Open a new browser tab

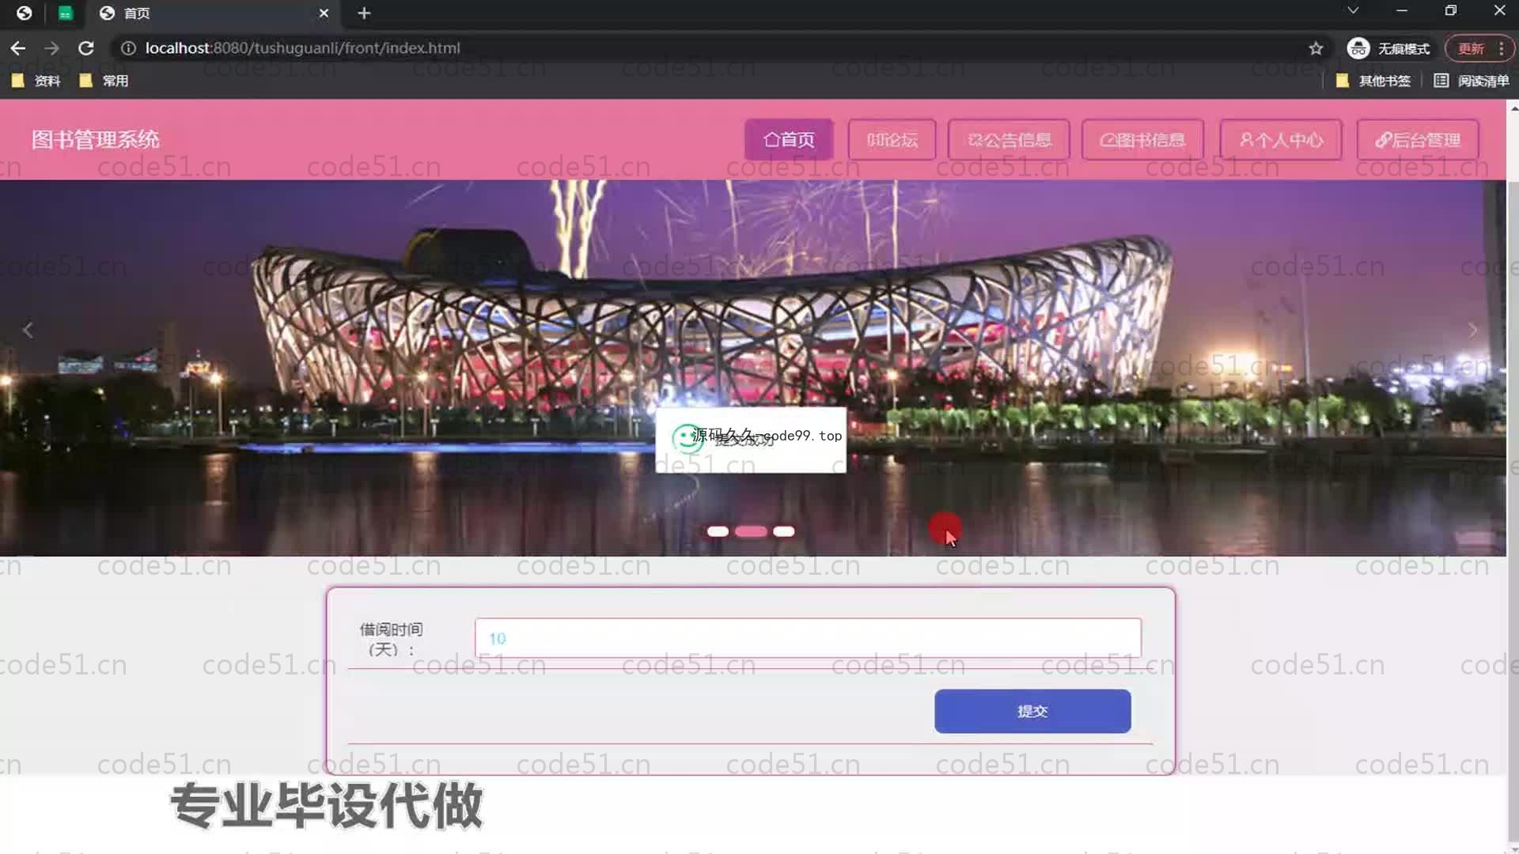click(364, 13)
